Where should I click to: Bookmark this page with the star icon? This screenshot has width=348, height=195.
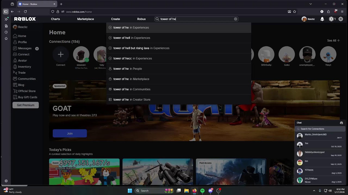point(294,12)
